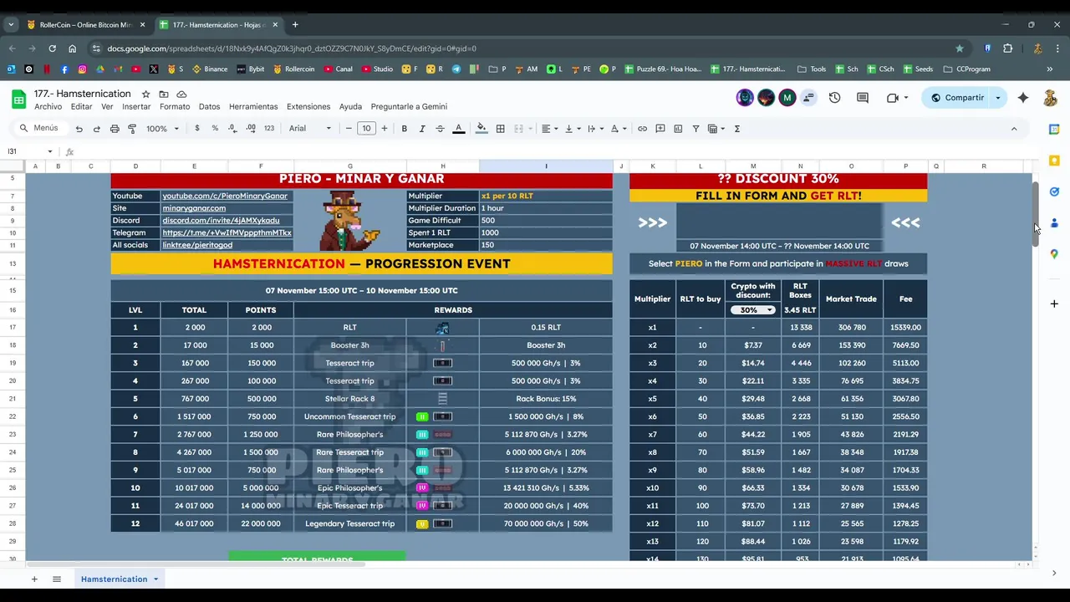Click the cell name box I31
Screen dimensions: 1070x602
point(29,151)
